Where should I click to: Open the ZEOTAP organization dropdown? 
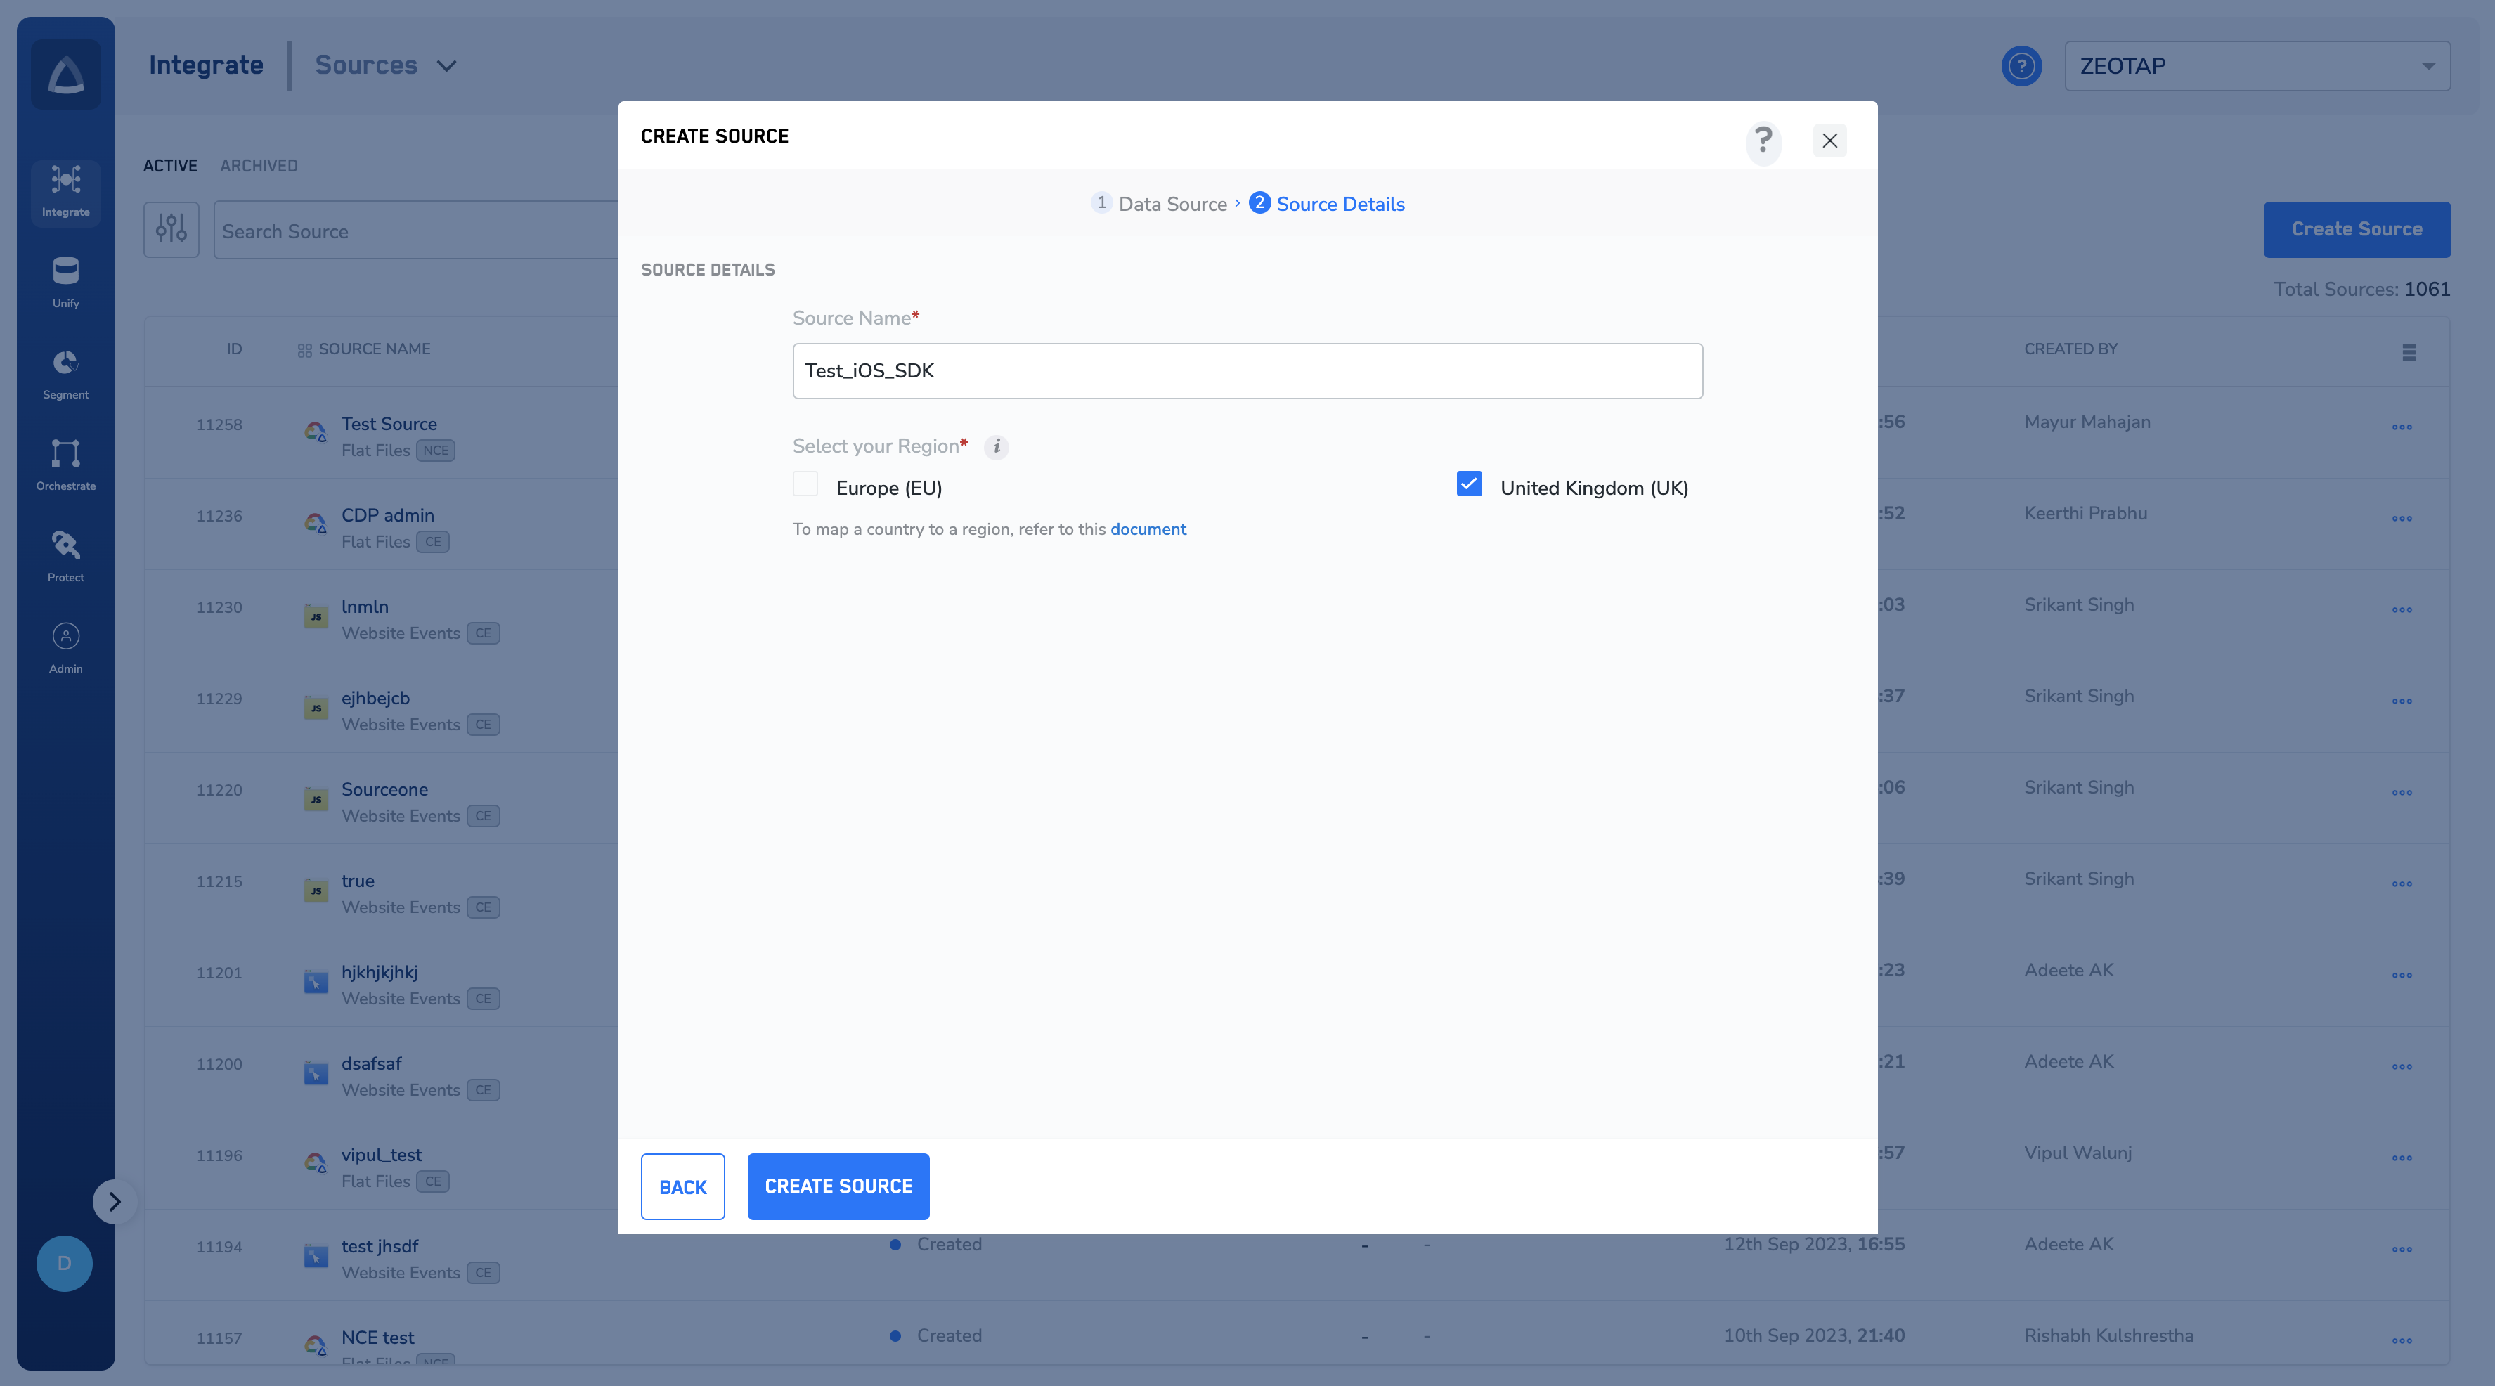[x=2257, y=66]
